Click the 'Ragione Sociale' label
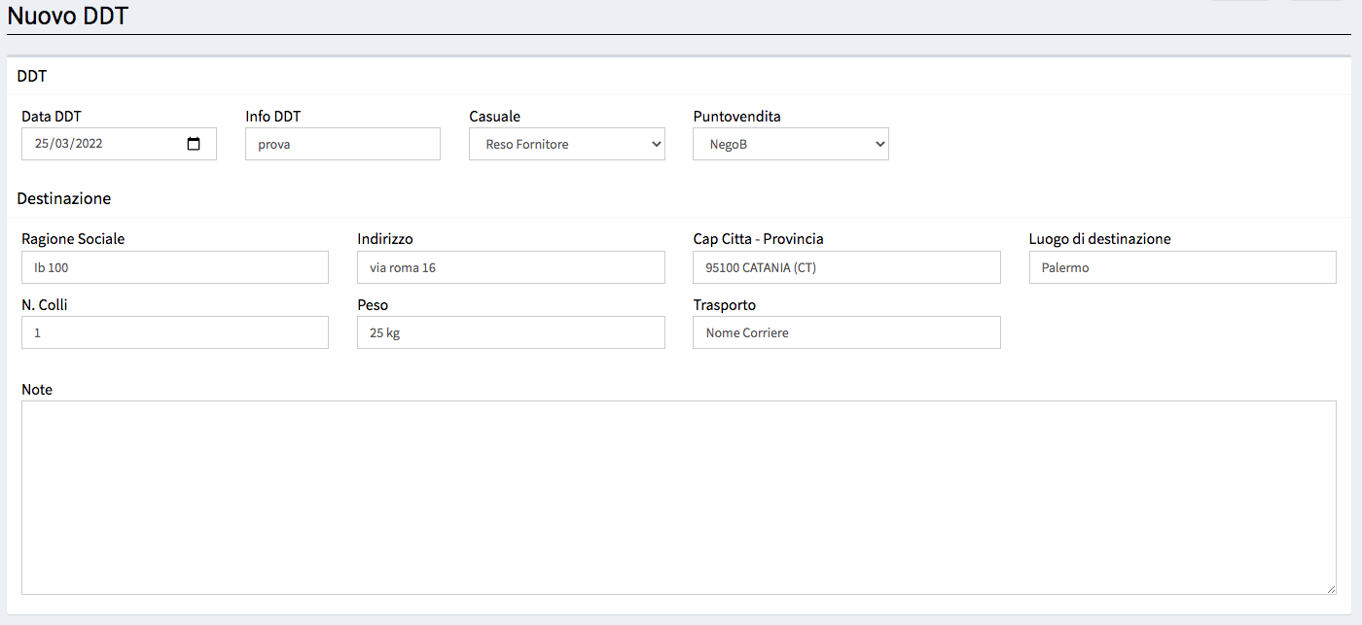 [73, 239]
